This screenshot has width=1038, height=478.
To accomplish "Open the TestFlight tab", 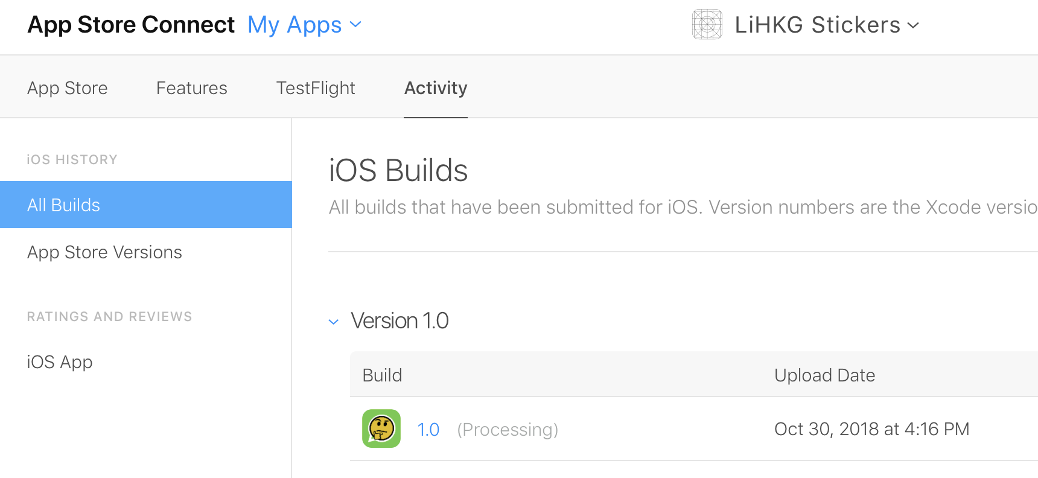I will [316, 88].
